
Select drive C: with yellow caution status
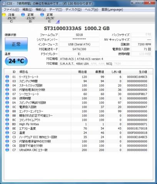[x=9, y=18]
